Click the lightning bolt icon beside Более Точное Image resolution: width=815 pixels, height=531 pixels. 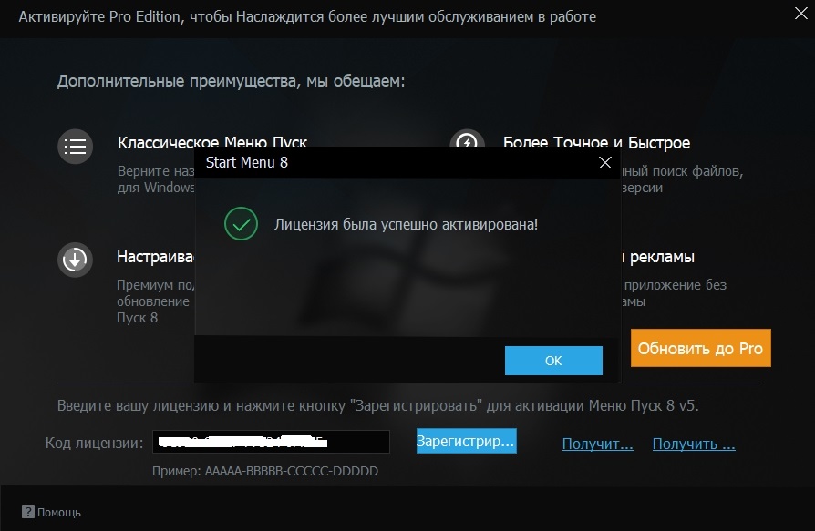point(468,138)
